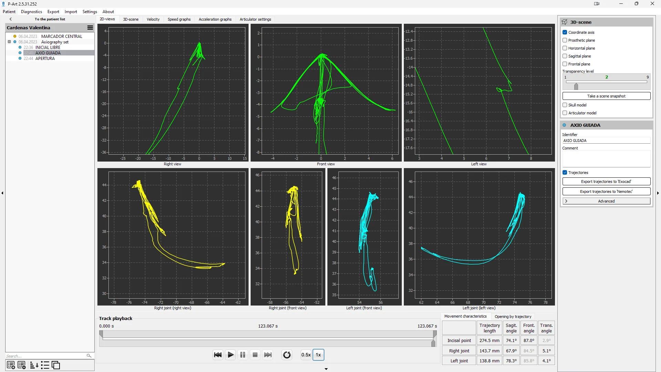The height and width of the screenshot is (372, 661).
Task: Collapse the right side panel arrow
Action: click(x=658, y=193)
